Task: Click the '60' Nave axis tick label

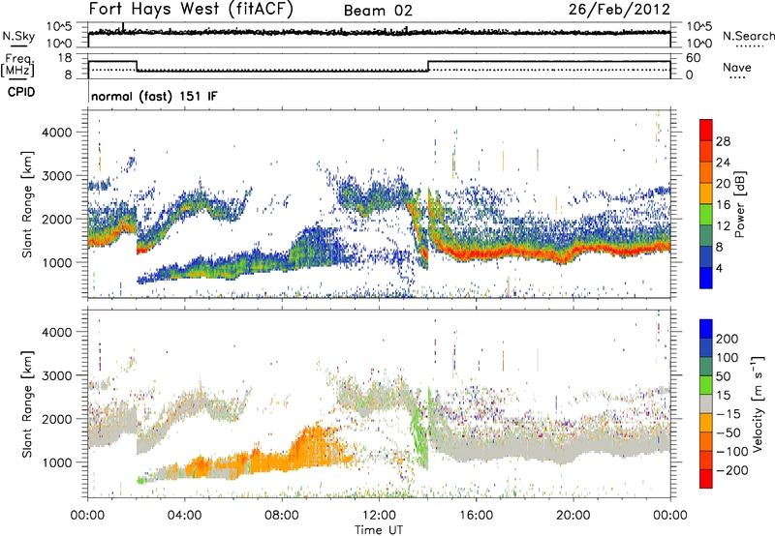Action: (x=694, y=58)
